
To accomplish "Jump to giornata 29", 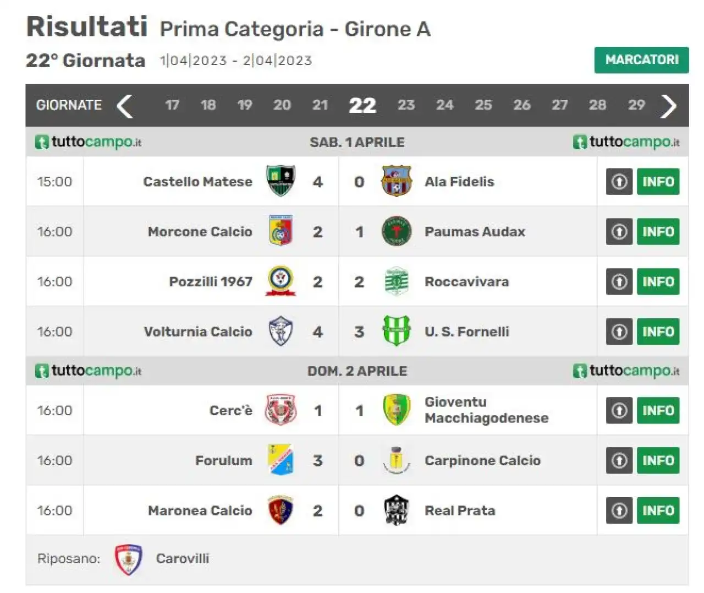I will point(636,105).
